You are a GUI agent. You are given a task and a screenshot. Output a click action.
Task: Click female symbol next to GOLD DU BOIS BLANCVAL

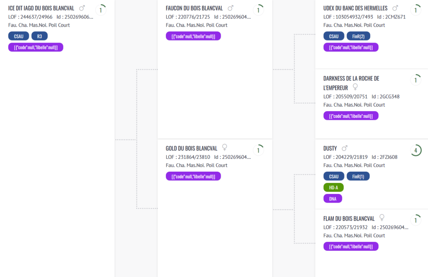(224, 147)
